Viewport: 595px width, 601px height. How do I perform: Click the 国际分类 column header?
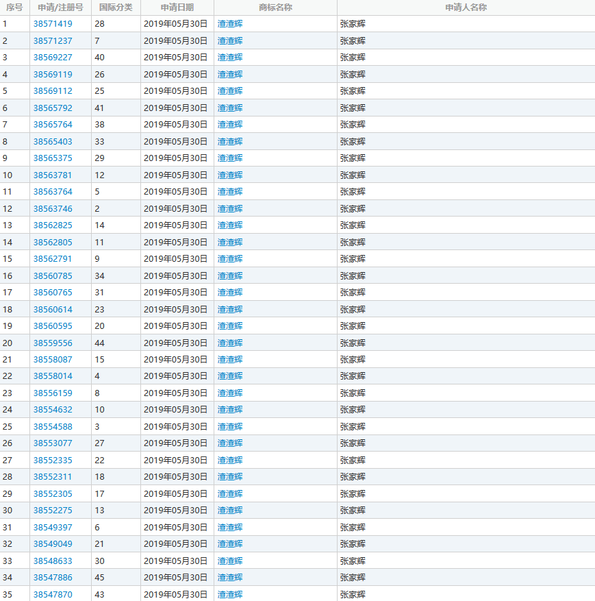pyautogui.click(x=116, y=8)
